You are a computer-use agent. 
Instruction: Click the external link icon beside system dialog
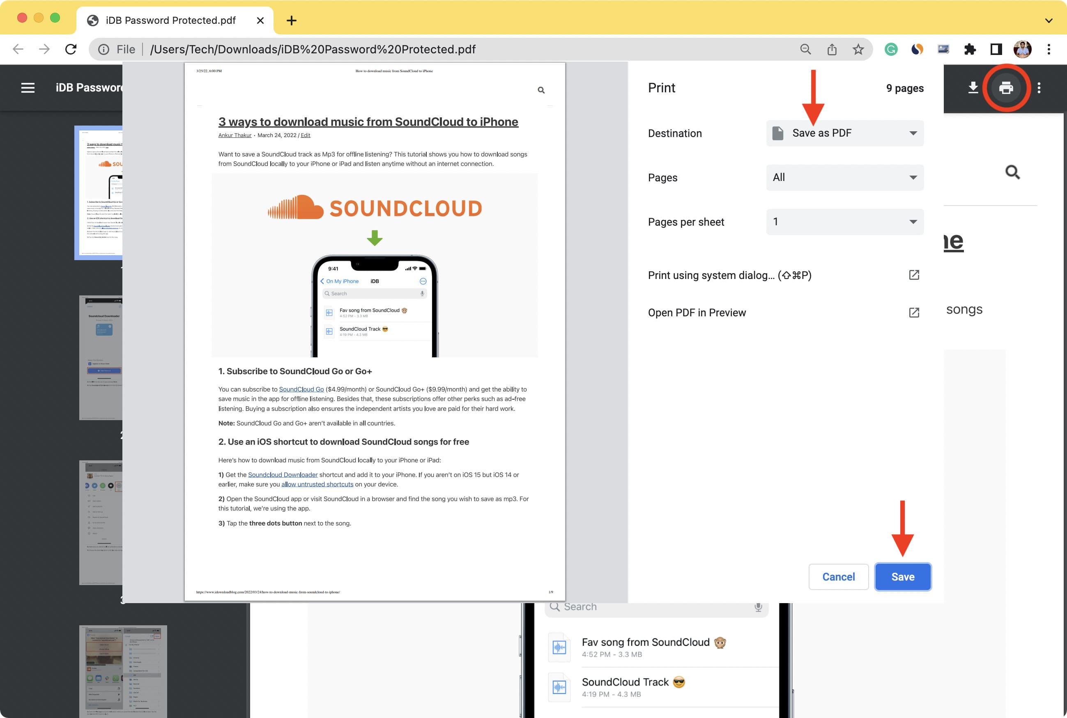coord(913,275)
